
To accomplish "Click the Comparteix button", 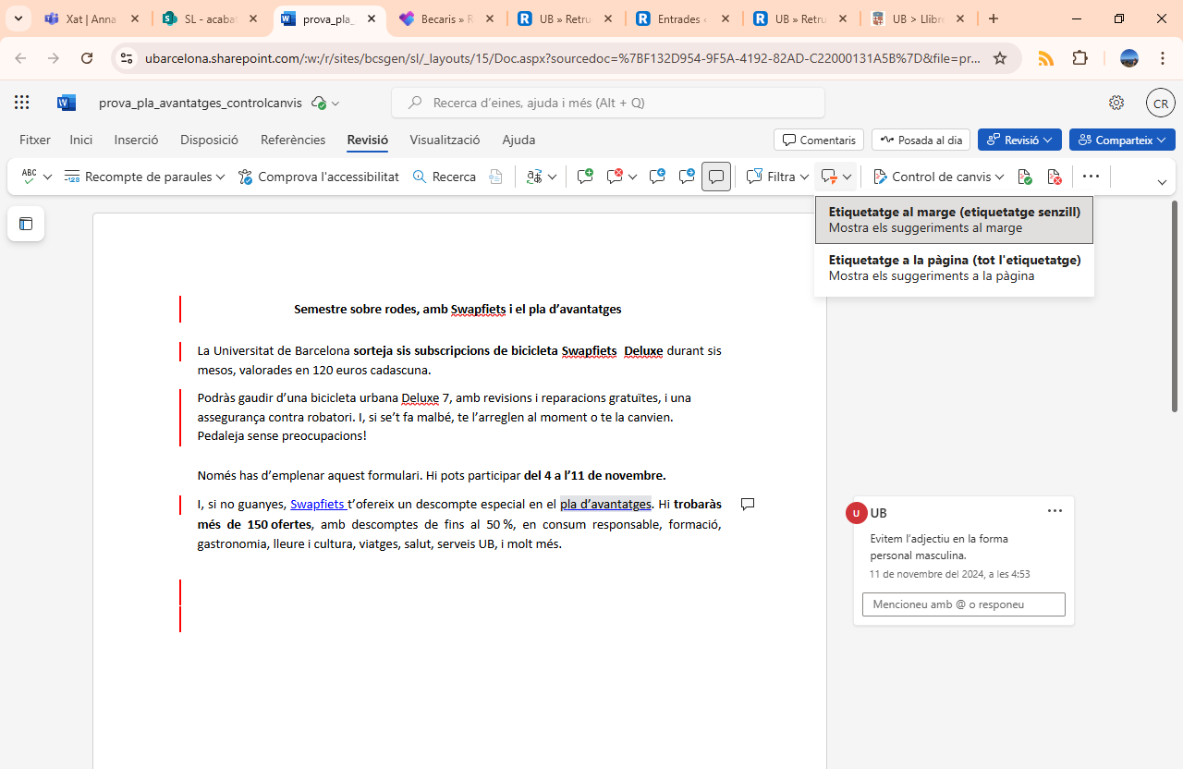I will [x=1122, y=140].
